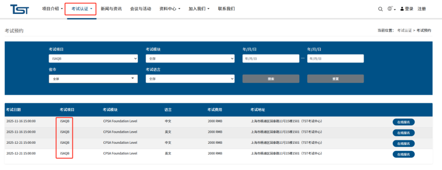Expand the 省市 dropdown
Viewport: 442px width, 170px height.
93,79
